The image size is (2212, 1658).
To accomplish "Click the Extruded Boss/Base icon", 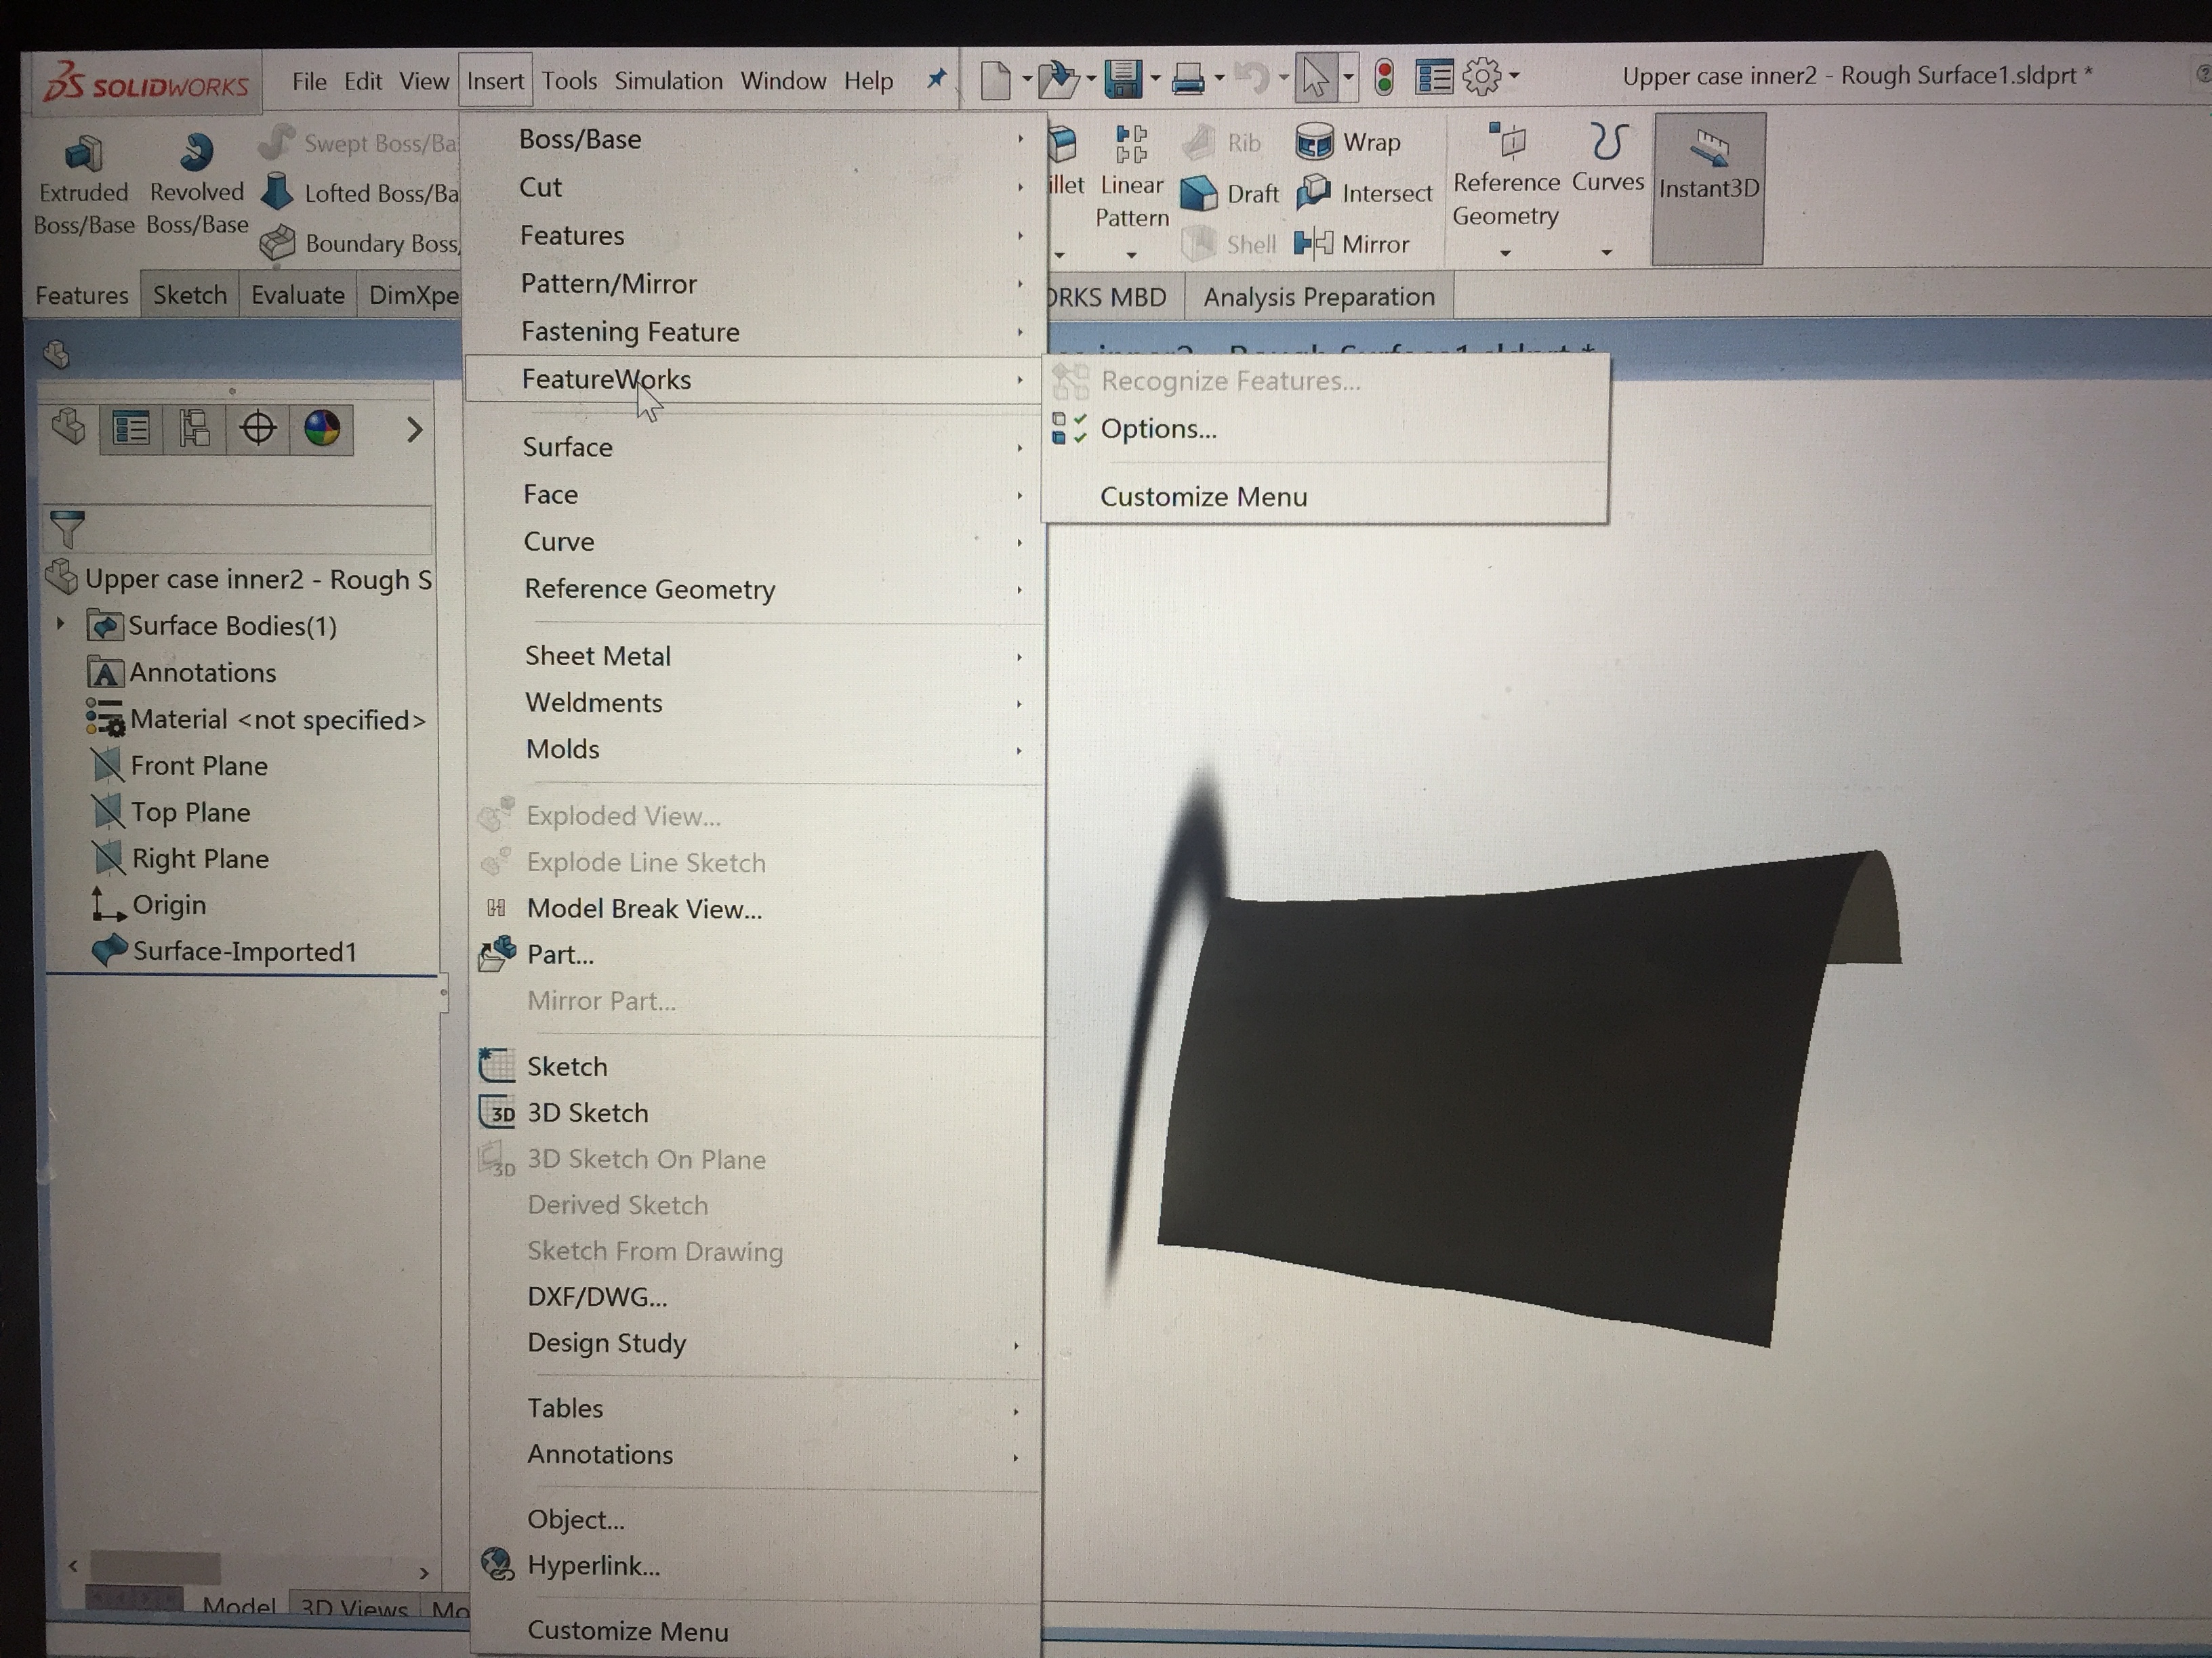I will (x=84, y=155).
